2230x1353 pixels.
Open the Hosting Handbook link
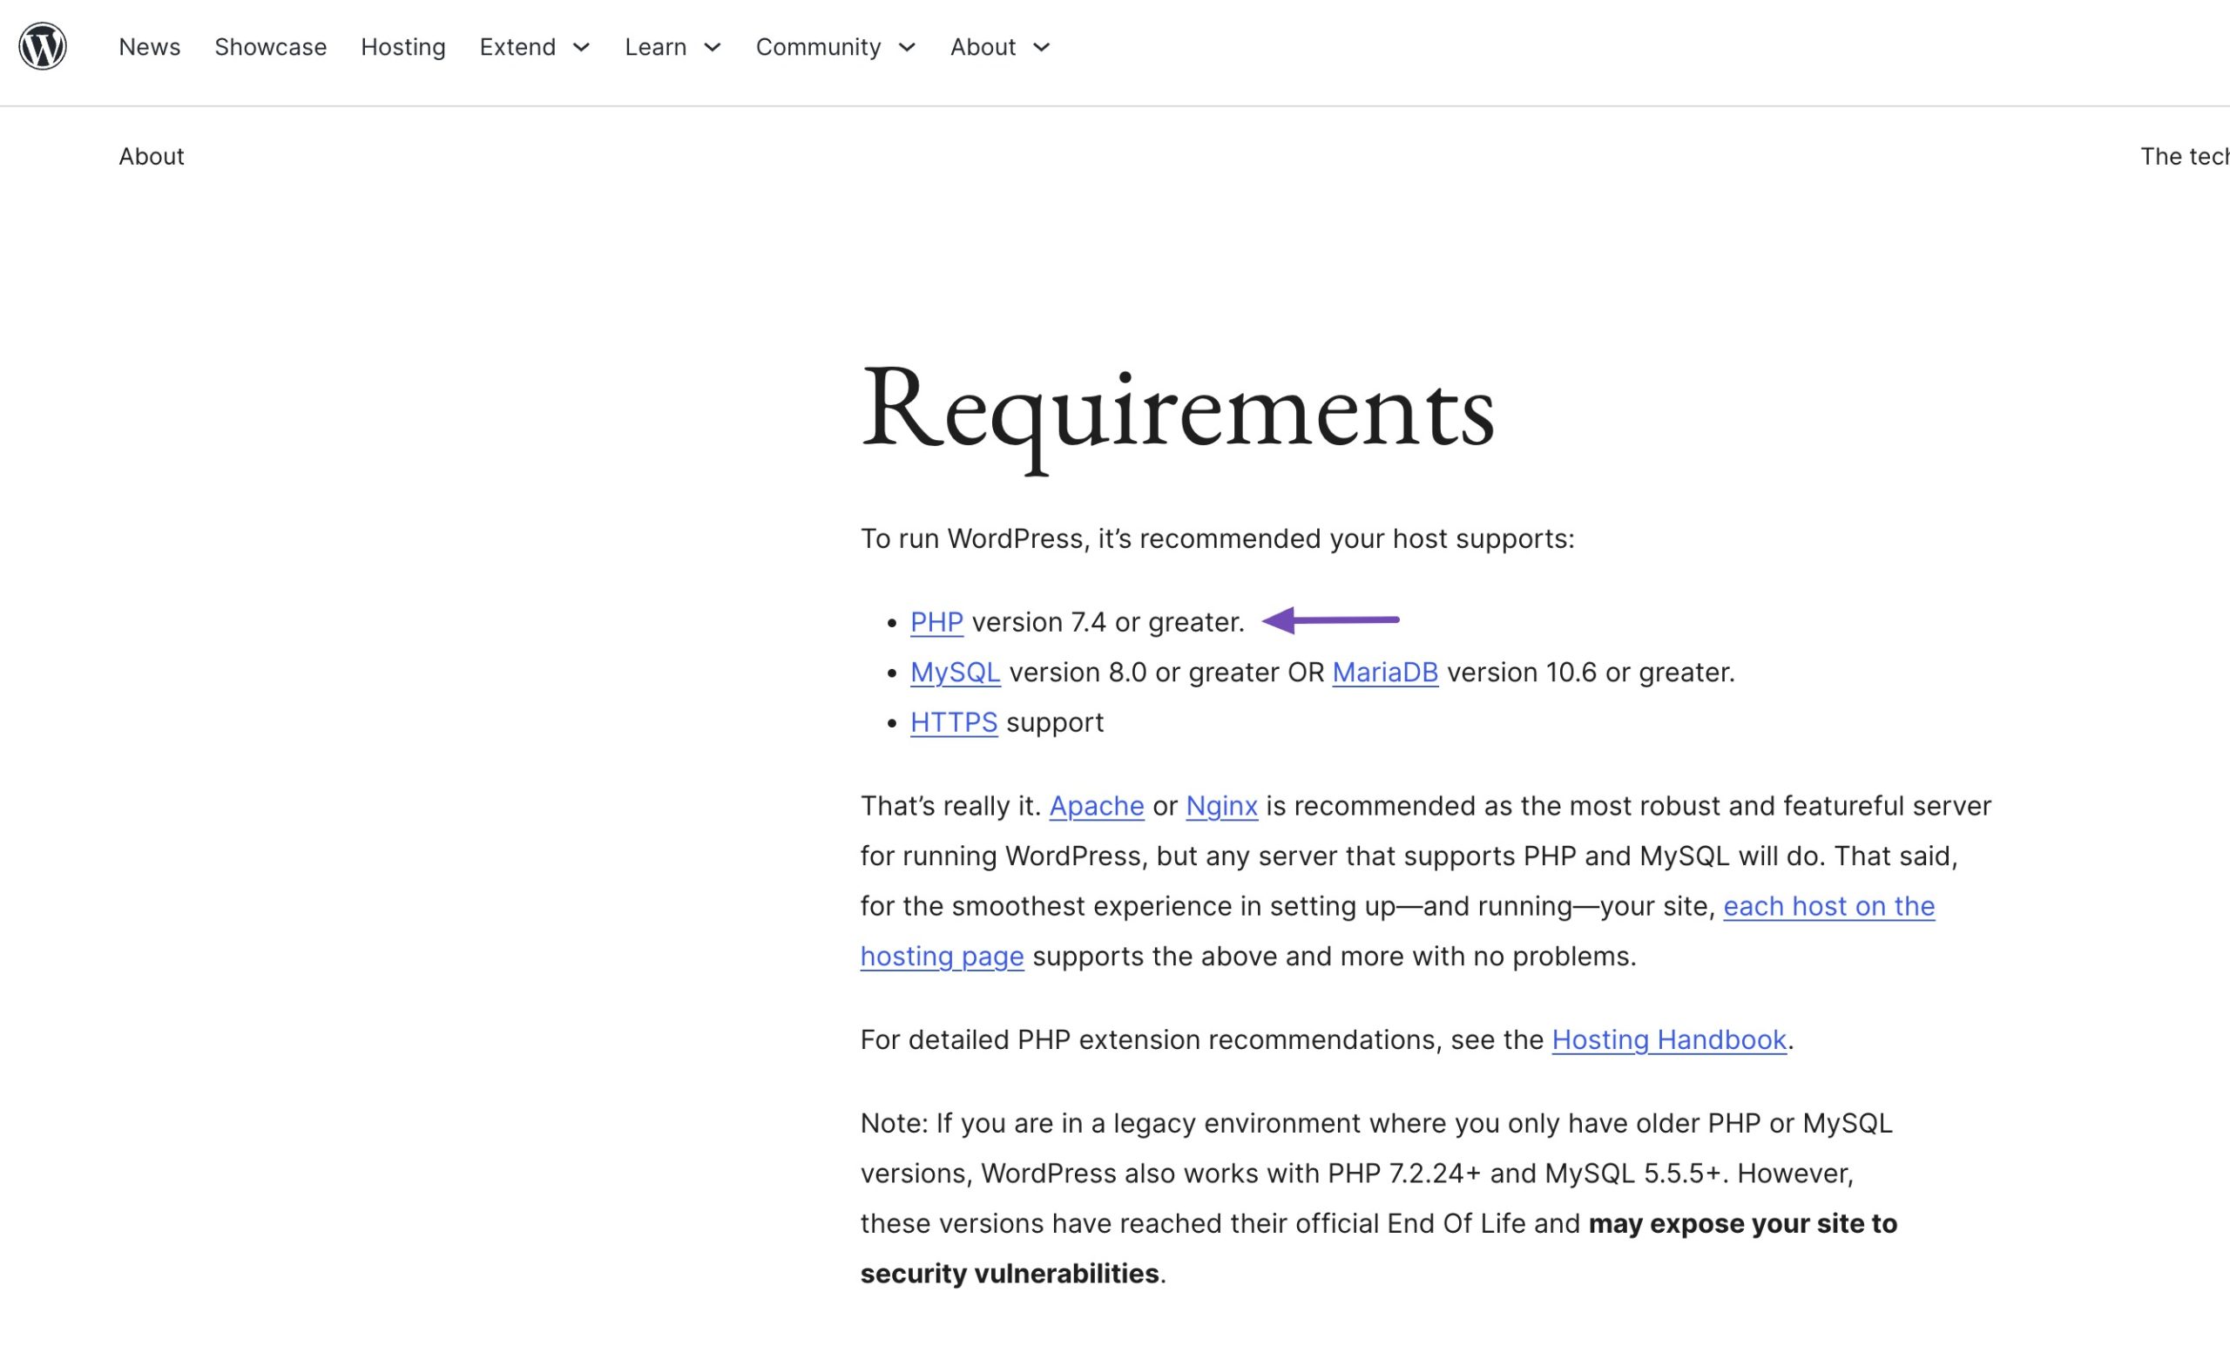(x=1669, y=1040)
